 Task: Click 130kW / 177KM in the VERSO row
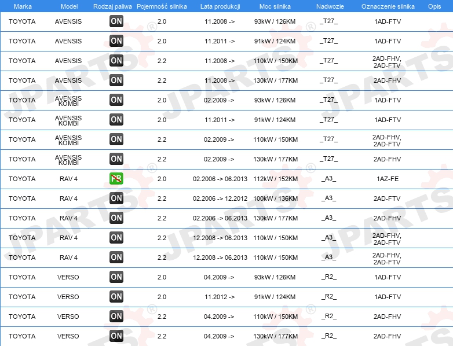pos(275,336)
